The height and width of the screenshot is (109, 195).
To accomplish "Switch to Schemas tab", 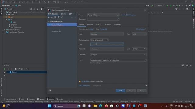I will click(x=108, y=25).
